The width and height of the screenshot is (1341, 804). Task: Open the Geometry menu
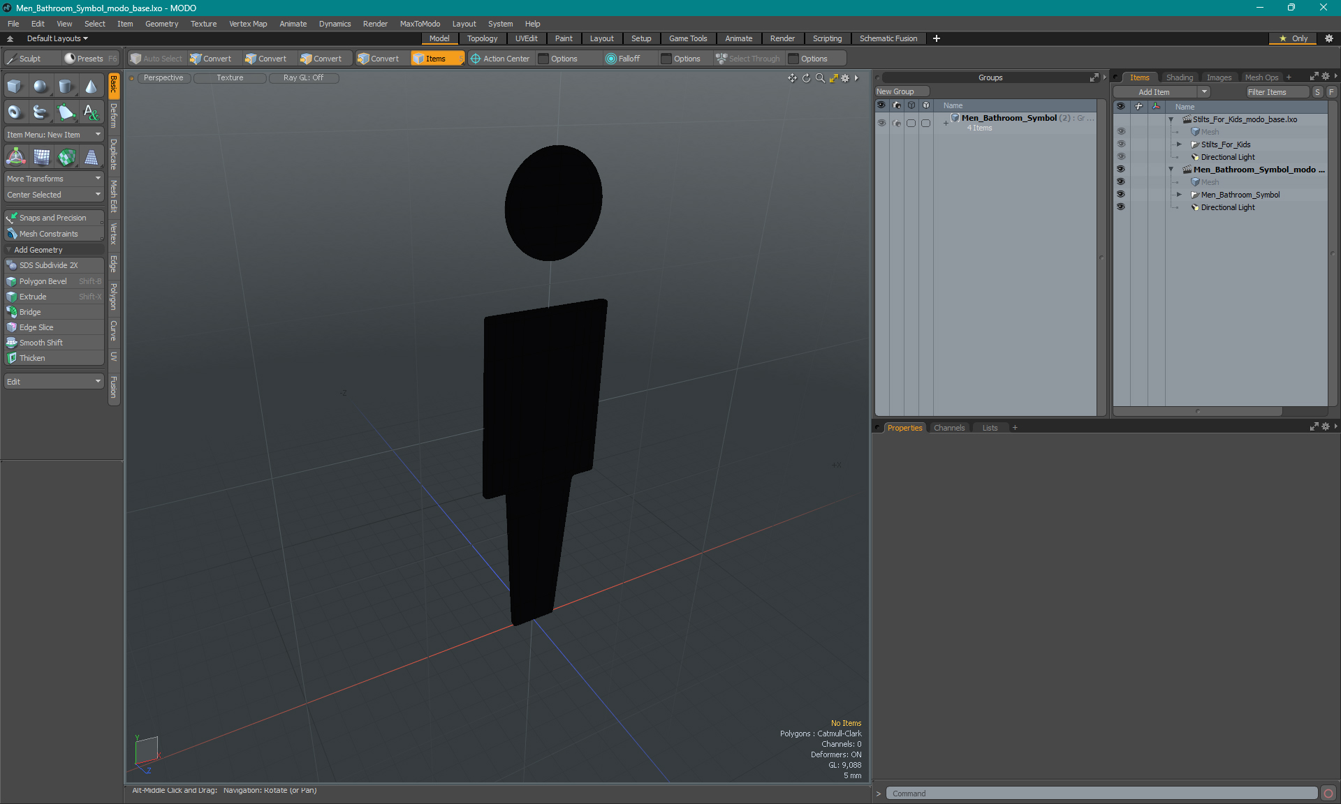click(x=162, y=23)
